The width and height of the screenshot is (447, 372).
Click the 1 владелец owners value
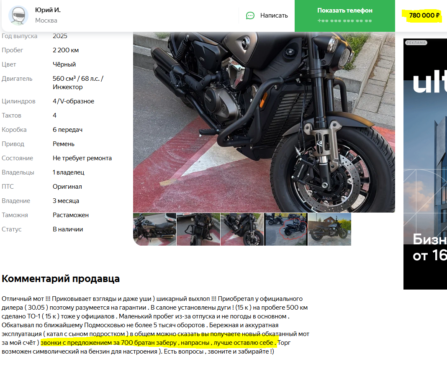68,172
